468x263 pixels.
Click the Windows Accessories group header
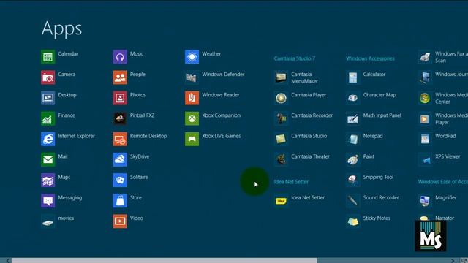click(x=370, y=58)
